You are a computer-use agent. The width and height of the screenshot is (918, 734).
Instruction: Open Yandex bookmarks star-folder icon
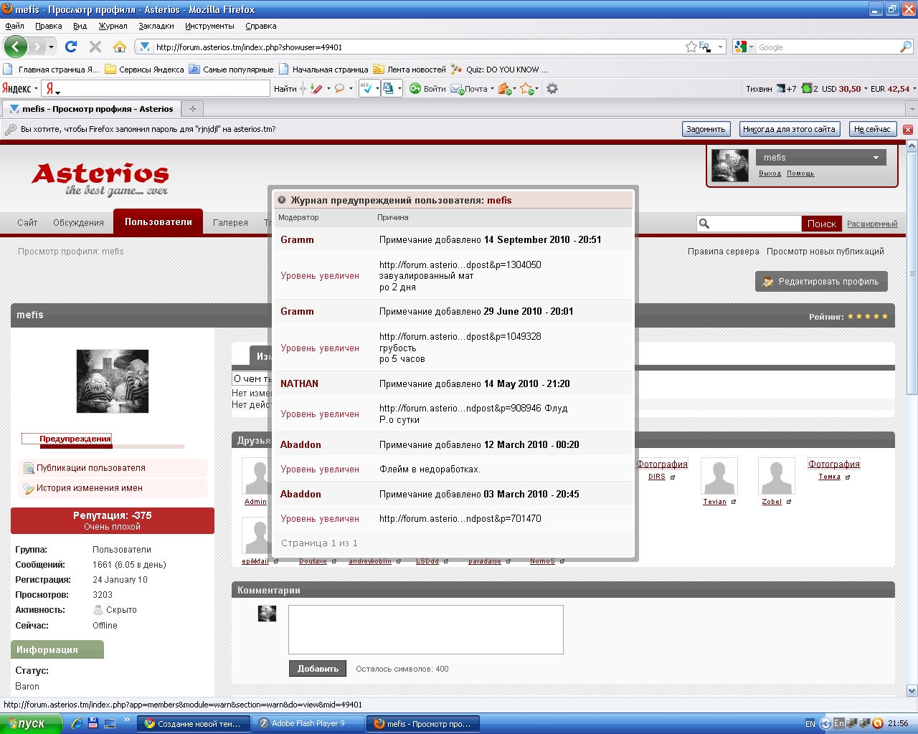tap(527, 89)
